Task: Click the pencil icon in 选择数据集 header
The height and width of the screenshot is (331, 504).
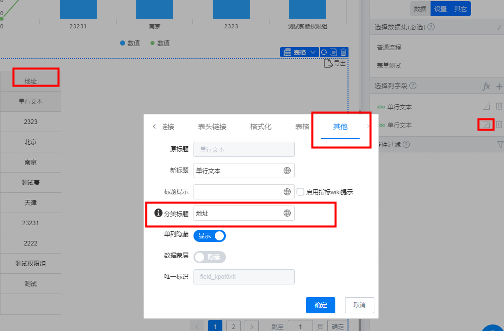Action: point(499,28)
